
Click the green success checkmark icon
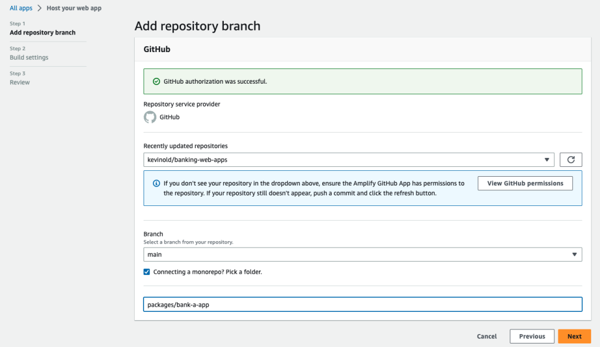pos(156,81)
